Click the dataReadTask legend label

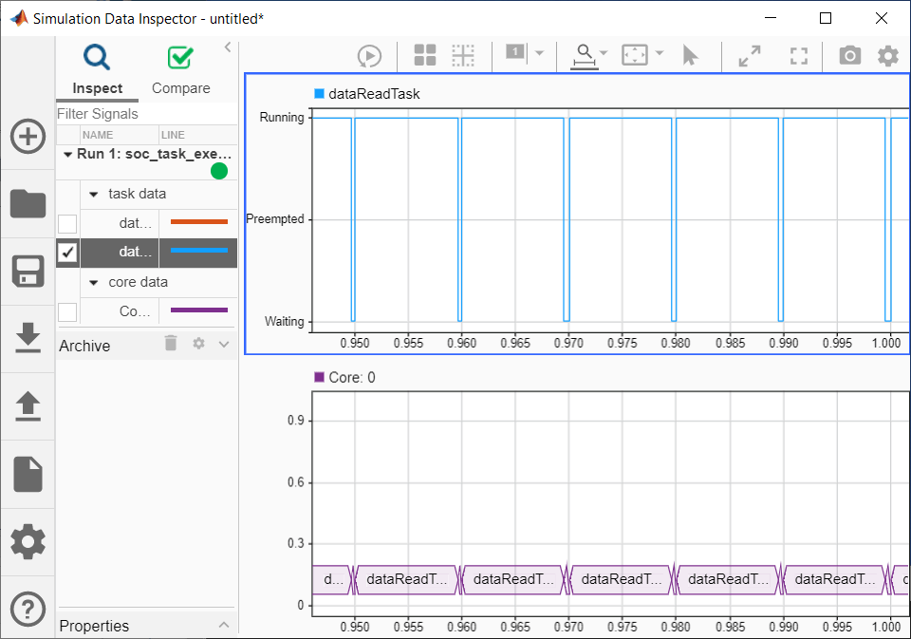point(374,94)
